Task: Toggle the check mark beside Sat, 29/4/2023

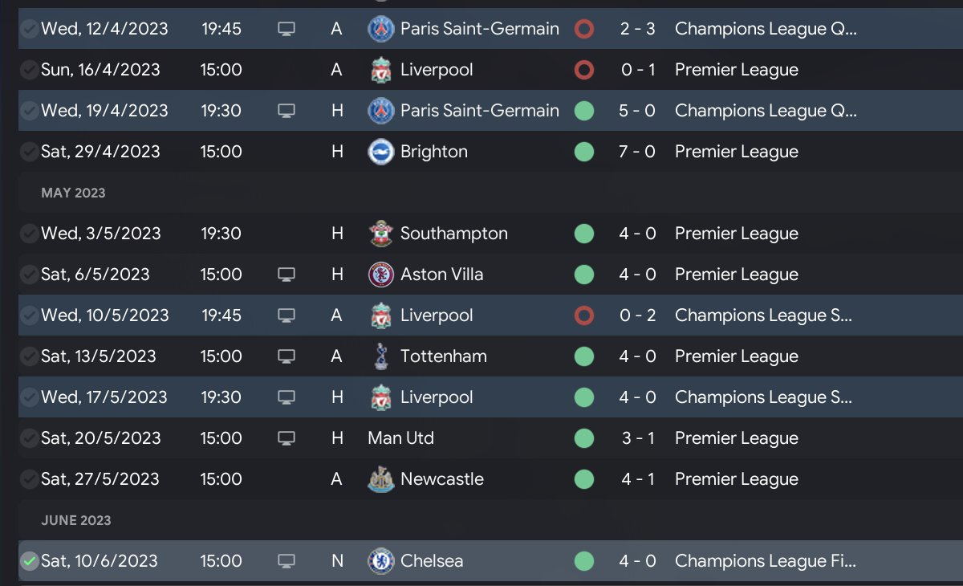Action: pos(29,152)
